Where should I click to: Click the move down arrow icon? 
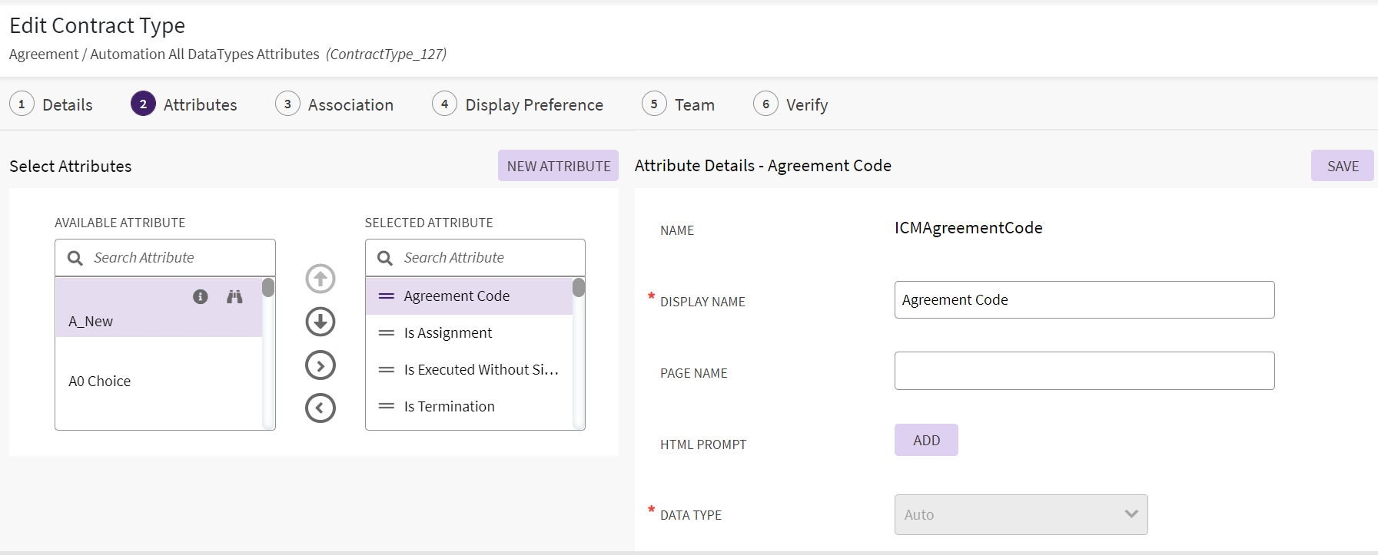320,322
